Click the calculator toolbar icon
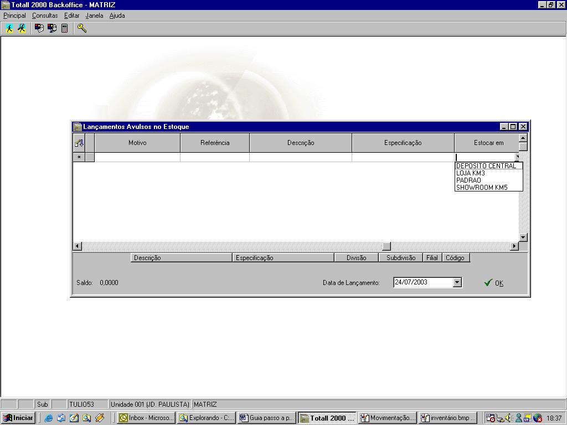 tap(64, 28)
